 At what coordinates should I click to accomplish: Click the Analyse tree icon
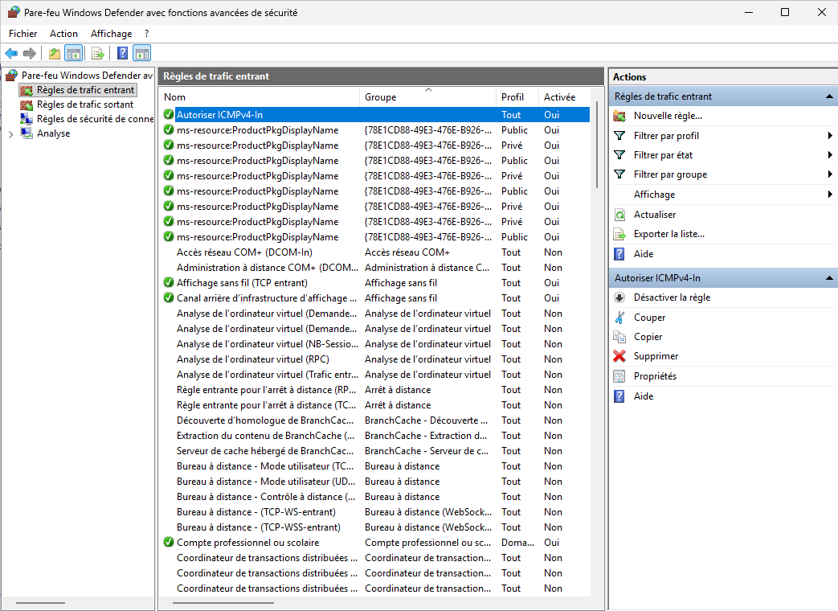[27, 133]
